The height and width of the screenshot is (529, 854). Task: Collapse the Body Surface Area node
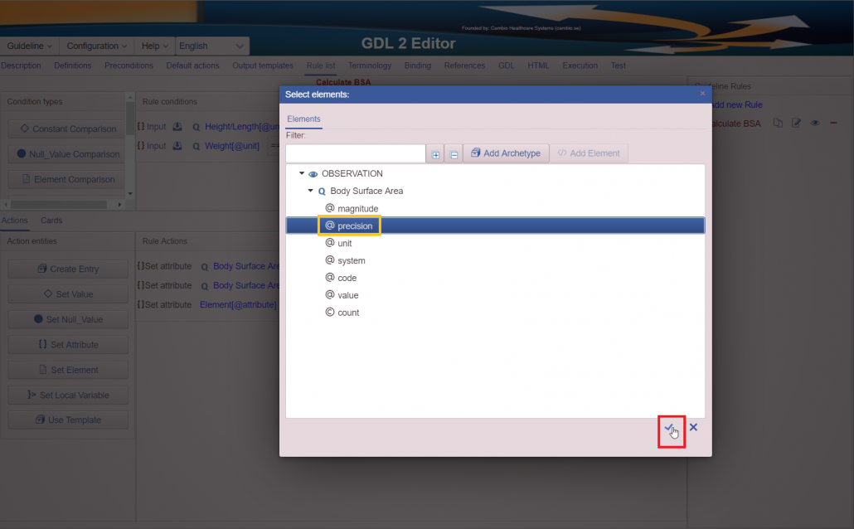[x=310, y=192]
